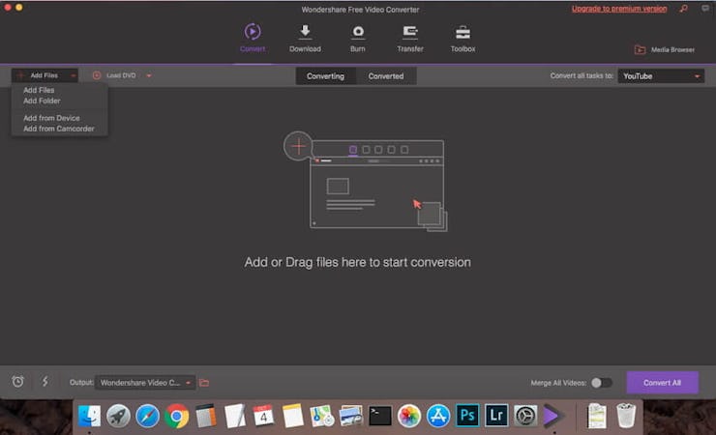Click the schedule alarm clock icon
This screenshot has width=716, height=435.
pos(17,381)
